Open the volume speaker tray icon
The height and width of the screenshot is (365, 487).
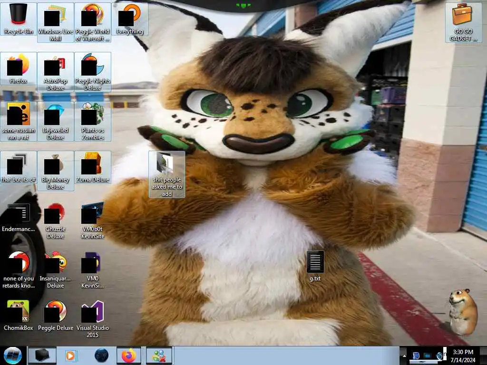(x=439, y=355)
